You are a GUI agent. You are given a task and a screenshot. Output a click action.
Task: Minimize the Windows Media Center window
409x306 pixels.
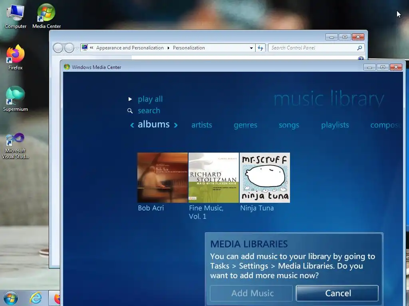369,67
